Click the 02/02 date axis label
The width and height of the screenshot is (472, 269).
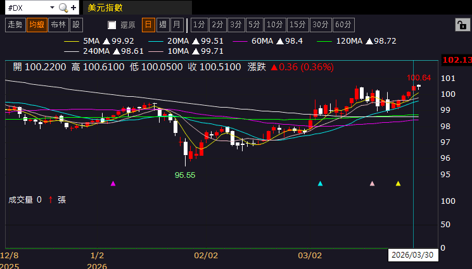click(206, 256)
